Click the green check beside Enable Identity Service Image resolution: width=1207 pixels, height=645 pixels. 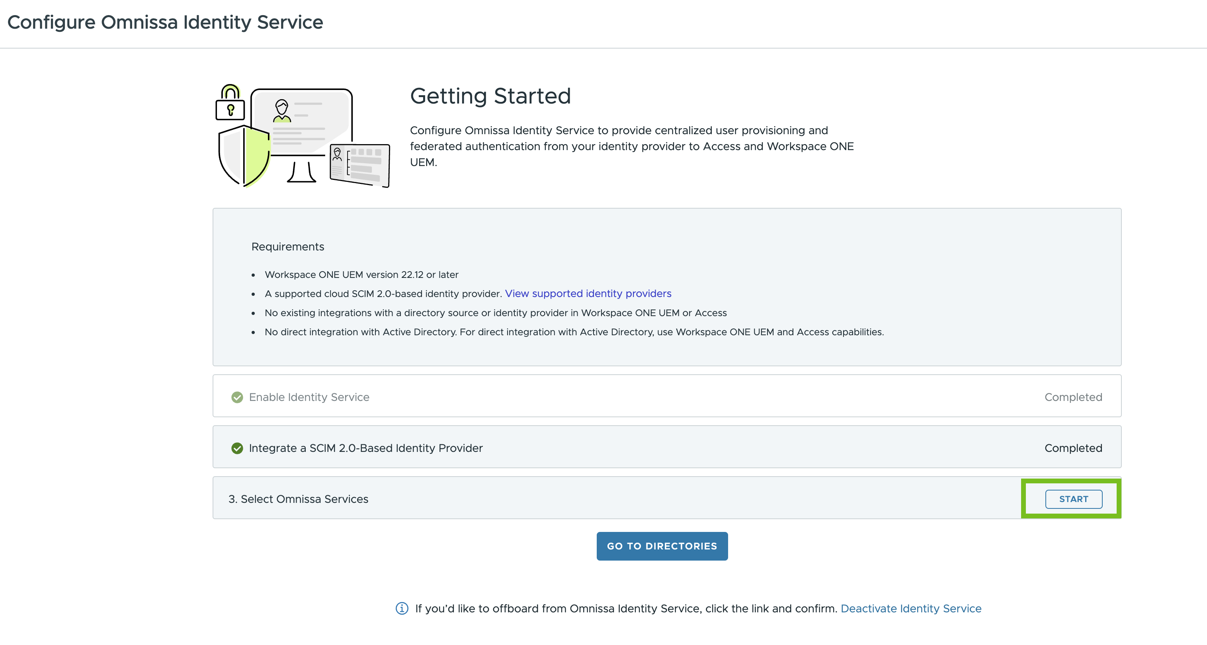[237, 397]
